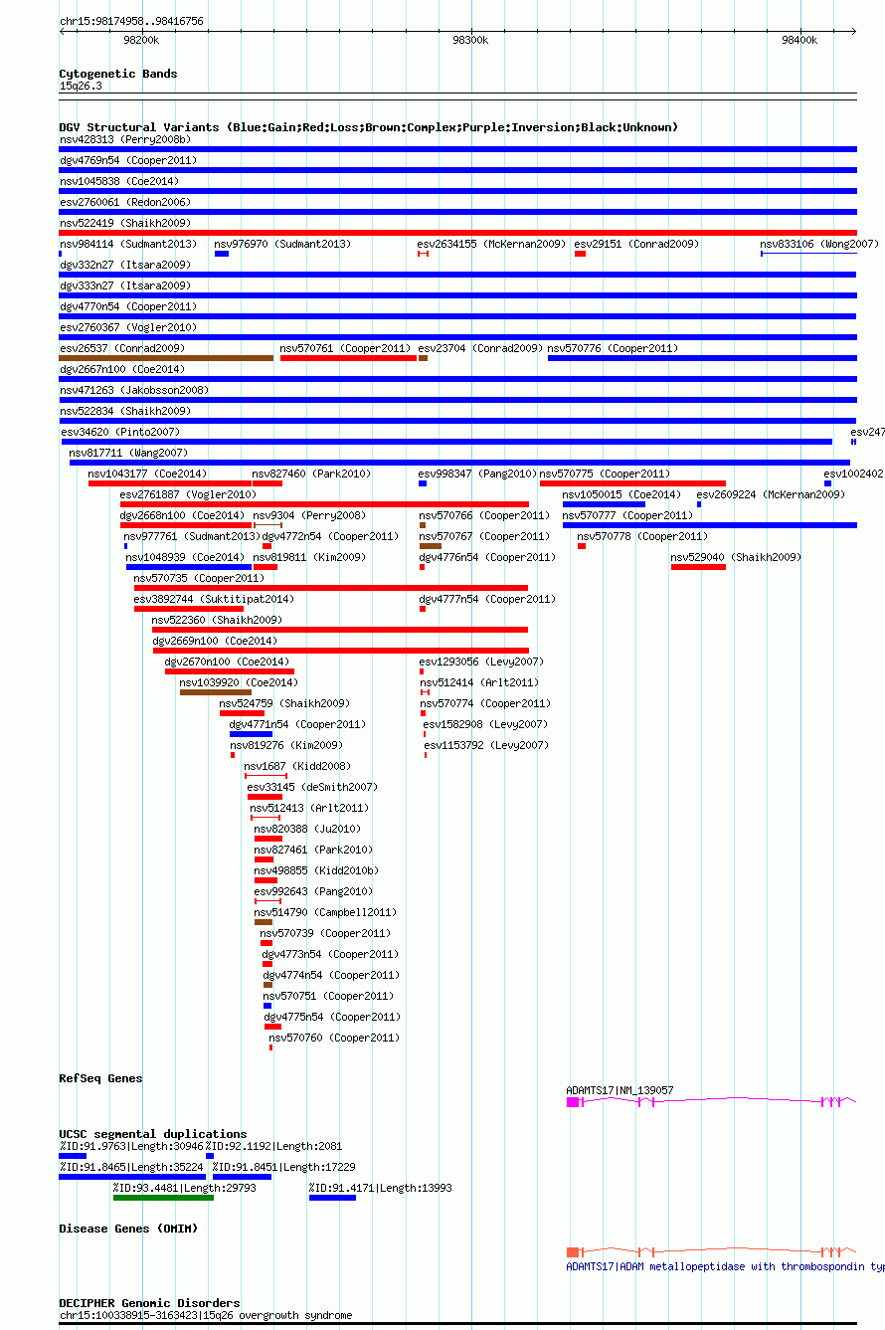Screen dimensions: 885x1330
Task: Select the nsv1045838 (Coe2014) variant label
Action: tap(118, 181)
